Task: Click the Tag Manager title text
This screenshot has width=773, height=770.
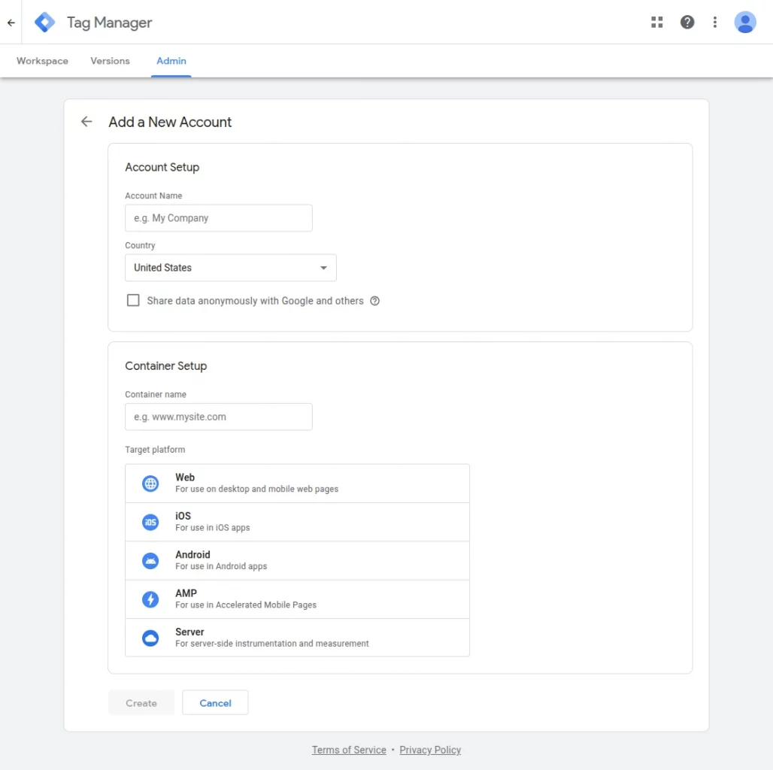Action: click(x=110, y=23)
